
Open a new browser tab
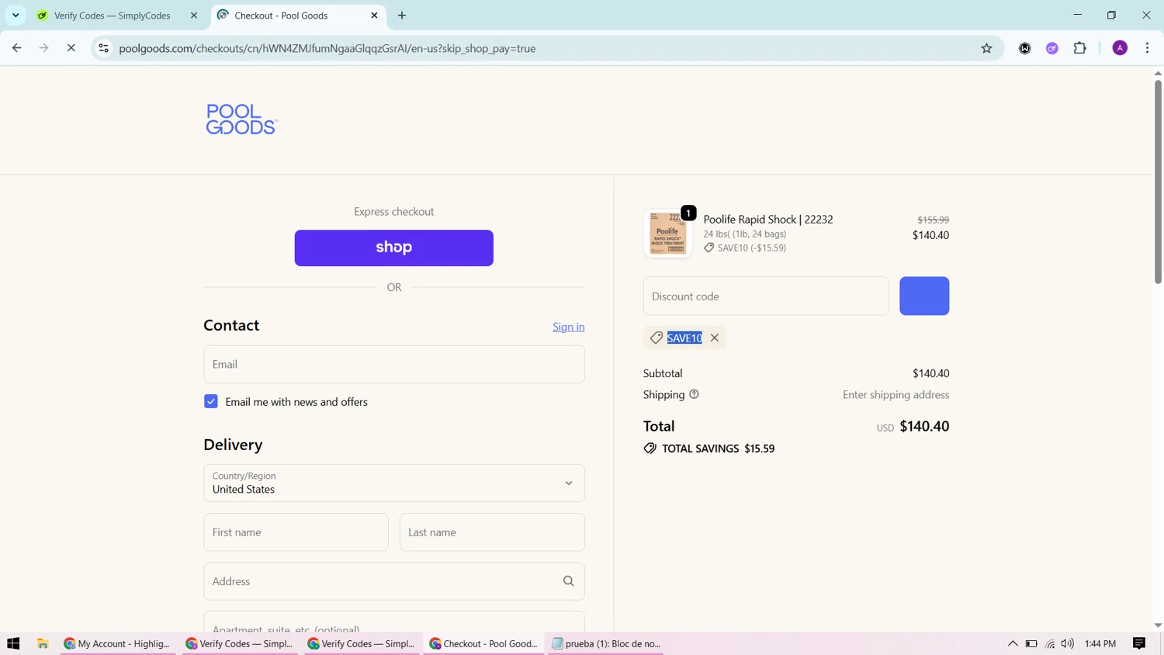coord(402,16)
